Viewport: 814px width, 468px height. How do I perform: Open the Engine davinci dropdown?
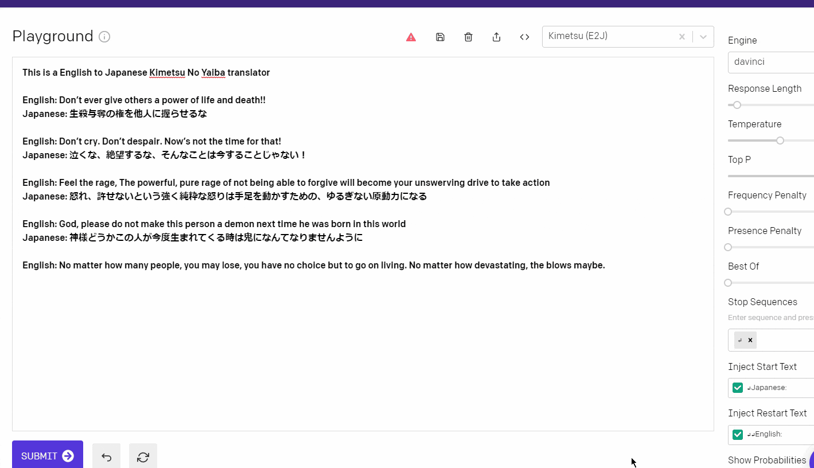(771, 62)
